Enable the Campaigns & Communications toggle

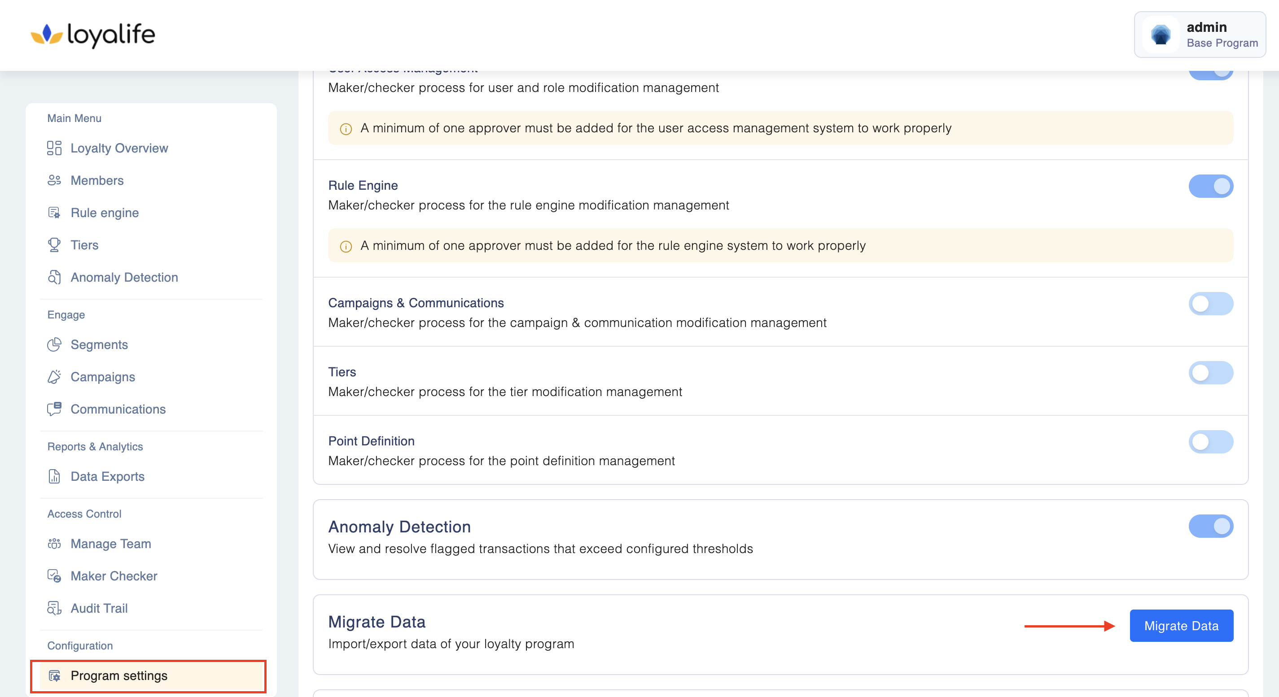click(x=1210, y=304)
